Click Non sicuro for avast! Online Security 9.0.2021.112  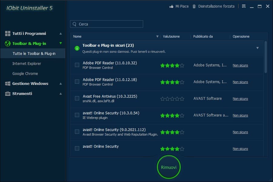tap(240, 132)
